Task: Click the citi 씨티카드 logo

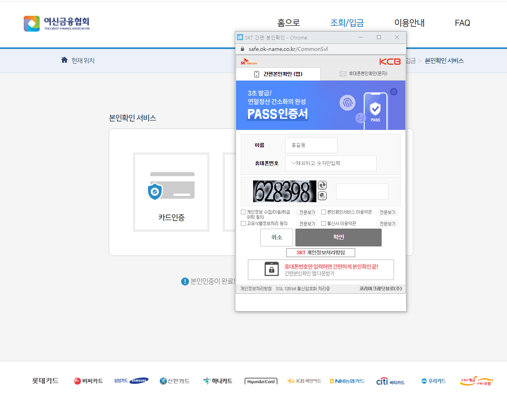Action: (x=390, y=381)
